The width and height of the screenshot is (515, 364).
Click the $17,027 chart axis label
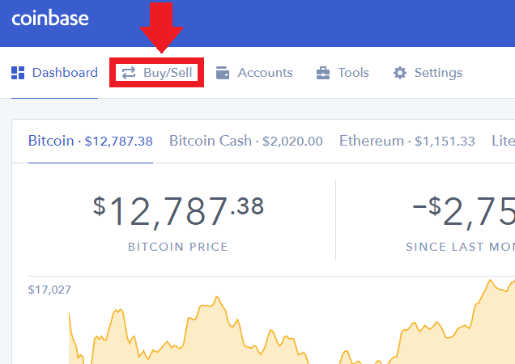pyautogui.click(x=49, y=290)
